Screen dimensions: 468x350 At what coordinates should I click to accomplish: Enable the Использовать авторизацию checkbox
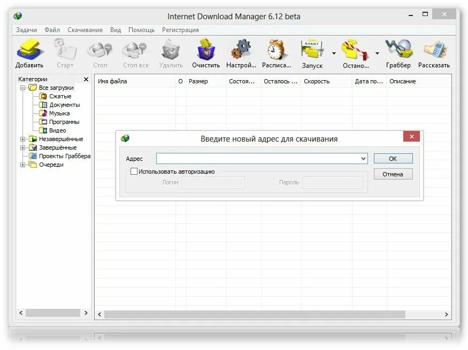tap(134, 172)
